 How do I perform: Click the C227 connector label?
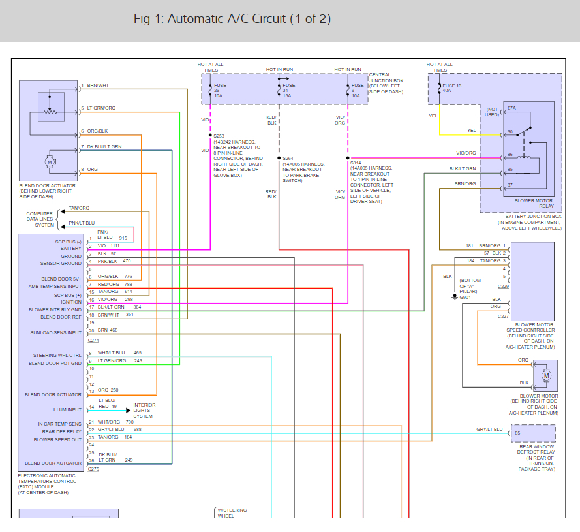[503, 316]
